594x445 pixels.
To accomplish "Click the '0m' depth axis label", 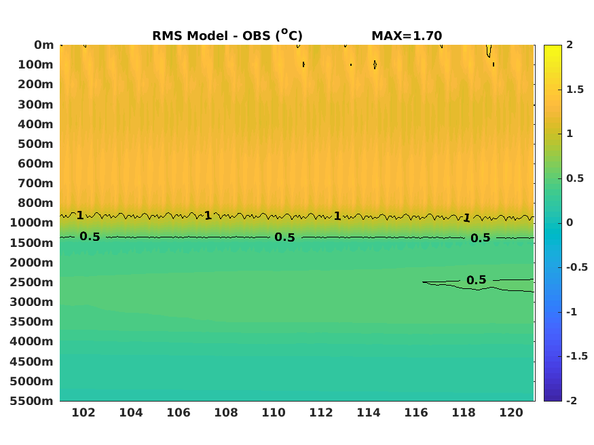I will pos(44,45).
